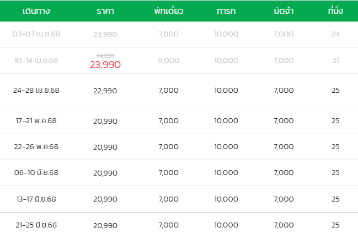Click the struck-through 24,990 original price

click(x=105, y=56)
